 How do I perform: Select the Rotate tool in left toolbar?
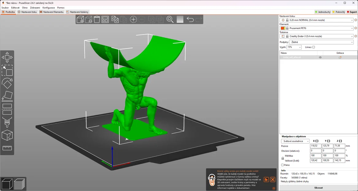click(x=7, y=83)
